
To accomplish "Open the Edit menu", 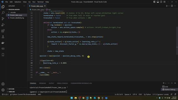I will tap(11, 2).
